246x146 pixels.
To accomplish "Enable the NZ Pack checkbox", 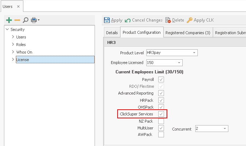I will (x=161, y=121).
